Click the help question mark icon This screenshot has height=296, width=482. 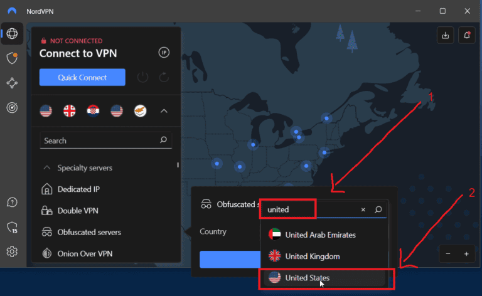tap(12, 203)
